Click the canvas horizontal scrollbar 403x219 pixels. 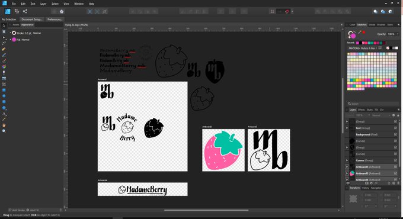[x=206, y=210]
